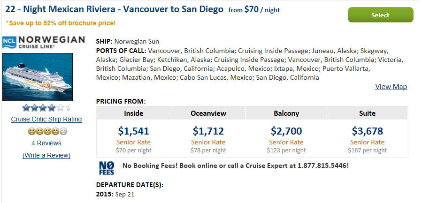Click the No Fees icon
The height and width of the screenshot is (203, 422).
click(107, 168)
